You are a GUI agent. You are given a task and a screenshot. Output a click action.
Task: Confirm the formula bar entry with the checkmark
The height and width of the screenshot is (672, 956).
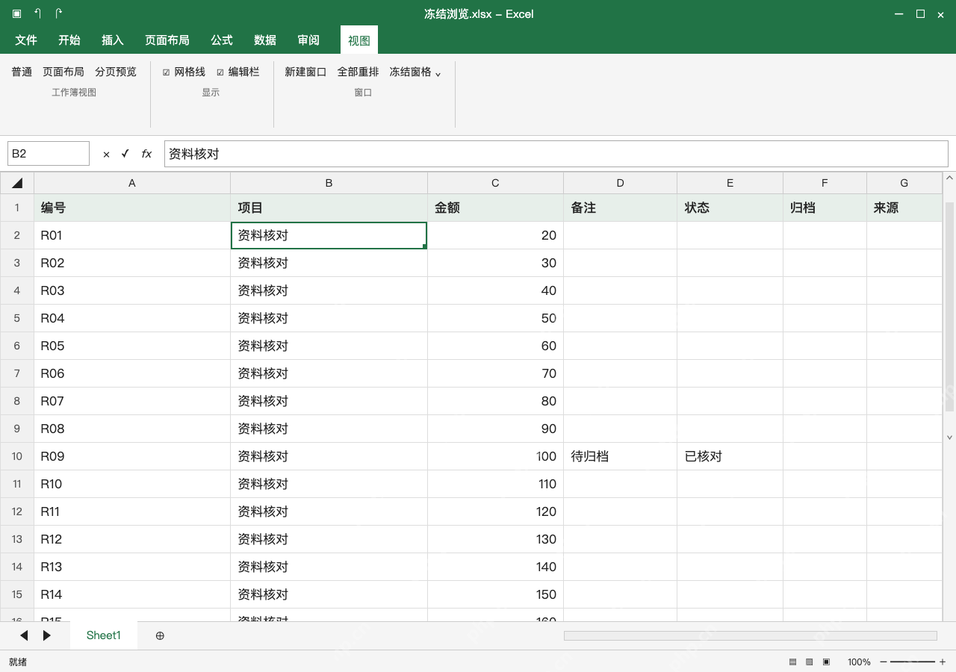coord(125,154)
